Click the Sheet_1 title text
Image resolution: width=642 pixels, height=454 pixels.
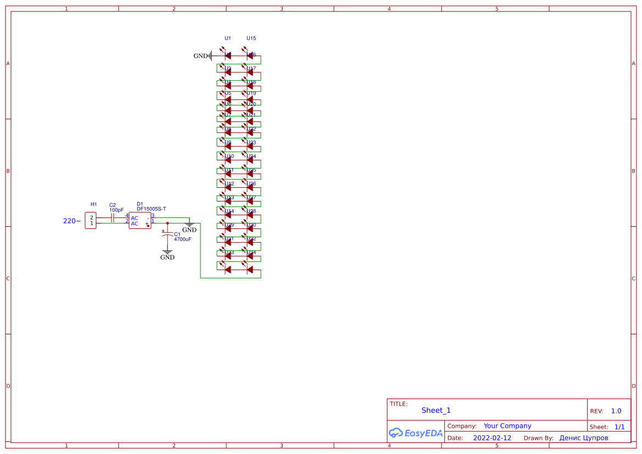436,410
